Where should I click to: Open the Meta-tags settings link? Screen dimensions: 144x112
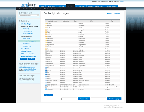[x=26, y=29]
